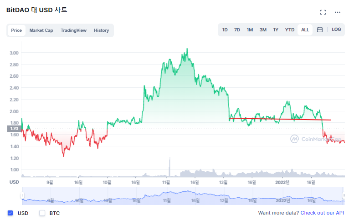Open the calendar date range picker
The height and width of the screenshot is (220, 354).
coord(319,30)
